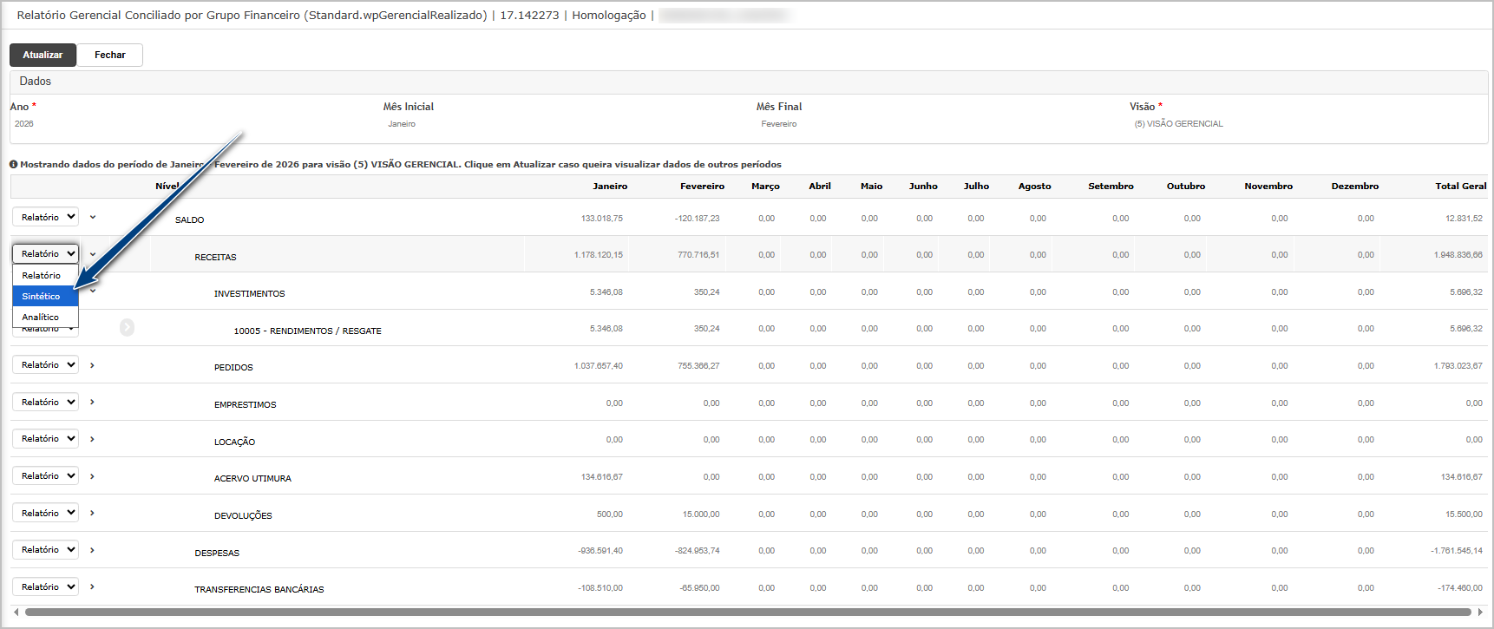This screenshot has height=629, width=1494.
Task: Expand the DESPESAS row chevron
Action: coord(92,550)
